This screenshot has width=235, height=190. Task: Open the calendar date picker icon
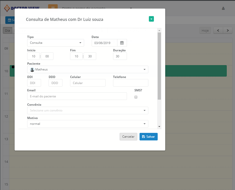122,43
